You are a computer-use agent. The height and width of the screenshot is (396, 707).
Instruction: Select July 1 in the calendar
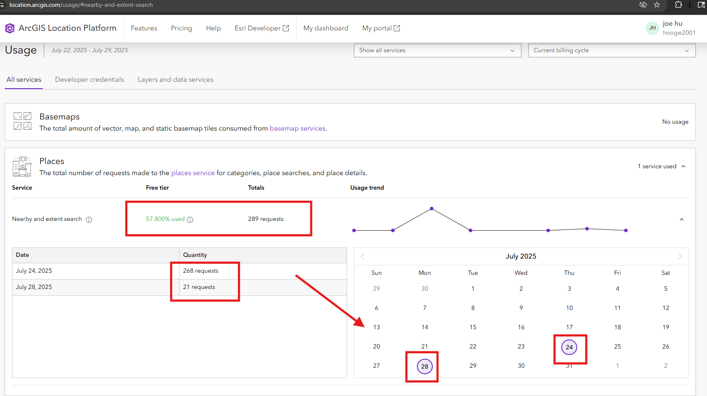coord(473,289)
